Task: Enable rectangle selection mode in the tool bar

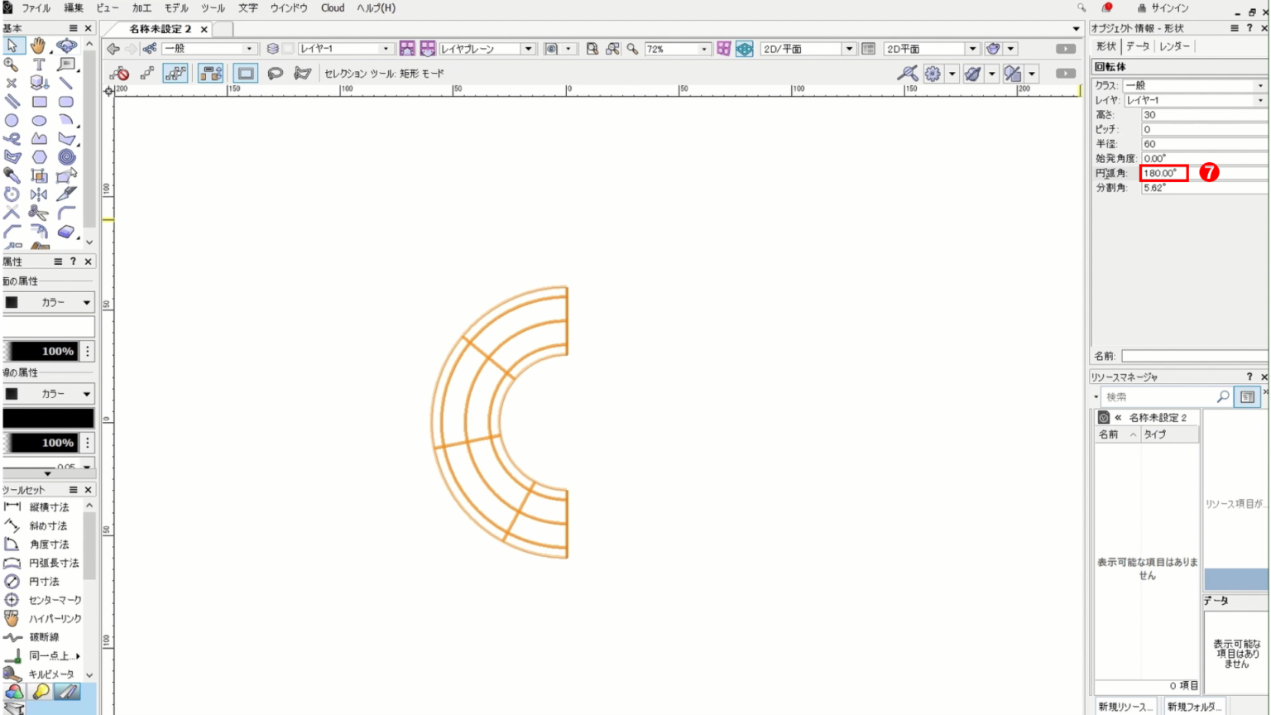Action: 245,74
